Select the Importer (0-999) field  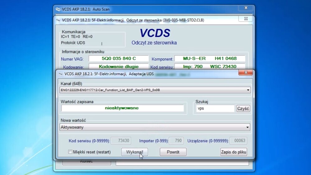pyautogui.click(x=177, y=141)
